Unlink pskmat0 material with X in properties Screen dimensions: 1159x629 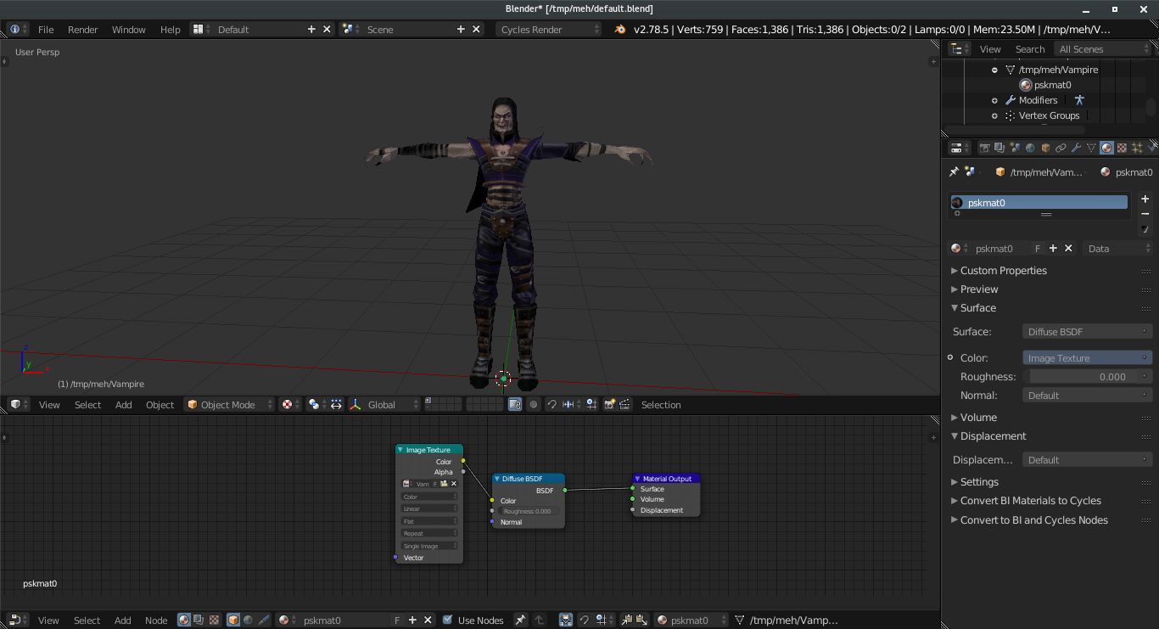pyautogui.click(x=1068, y=249)
